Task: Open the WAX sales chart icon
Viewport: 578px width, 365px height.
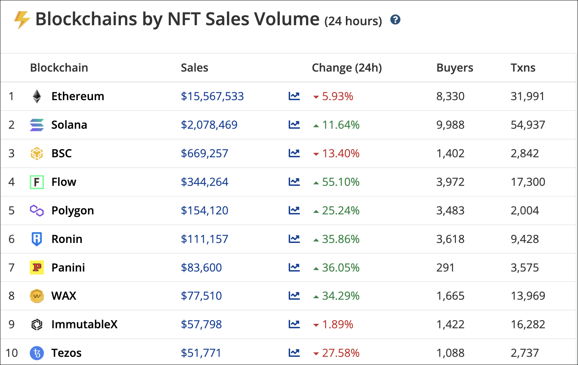Action: 294,296
